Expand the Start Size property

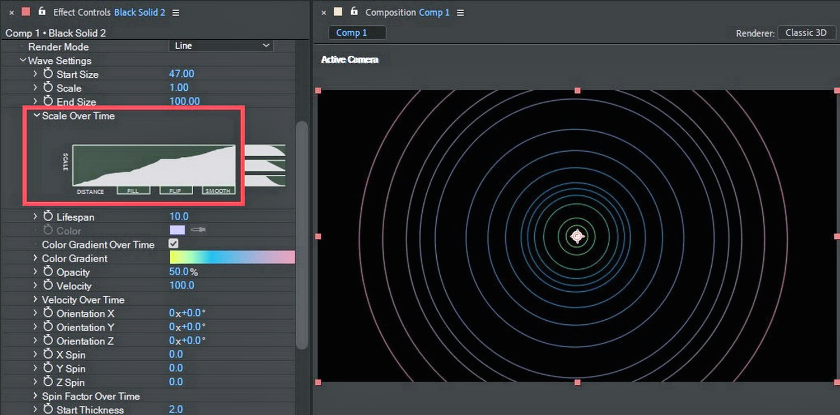coord(35,74)
